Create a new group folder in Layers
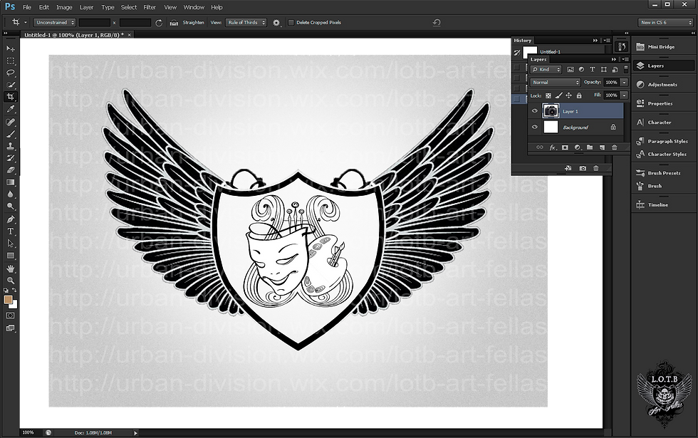 590,147
